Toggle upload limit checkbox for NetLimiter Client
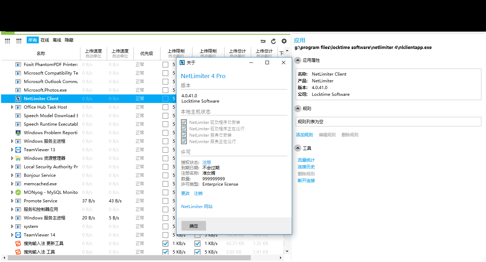The width and height of the screenshot is (486, 262). (x=165, y=99)
